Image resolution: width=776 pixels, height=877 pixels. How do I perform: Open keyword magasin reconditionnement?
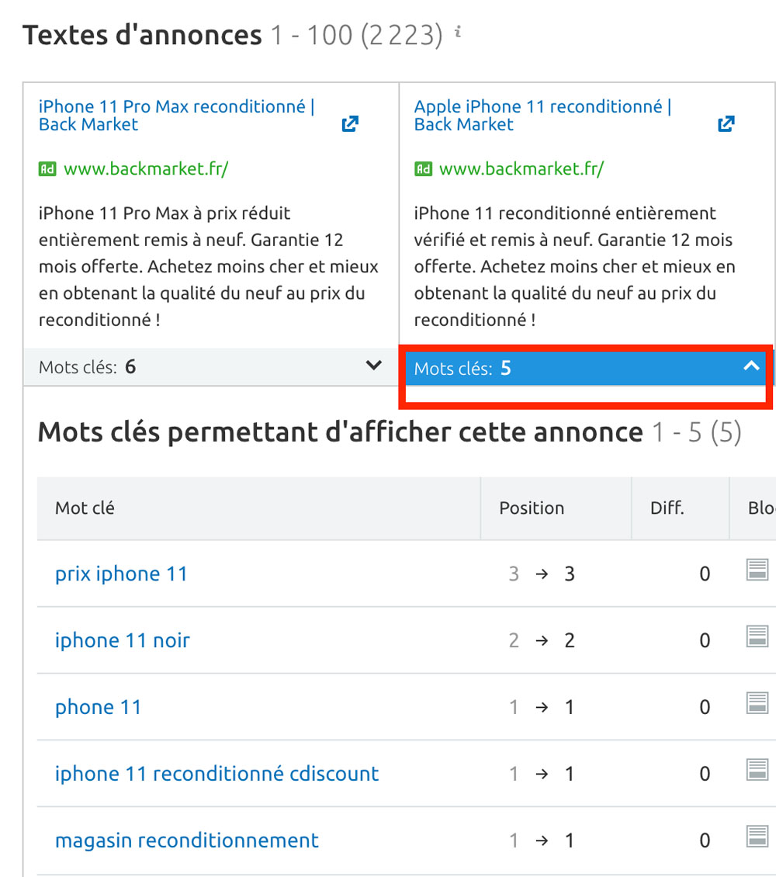point(187,840)
